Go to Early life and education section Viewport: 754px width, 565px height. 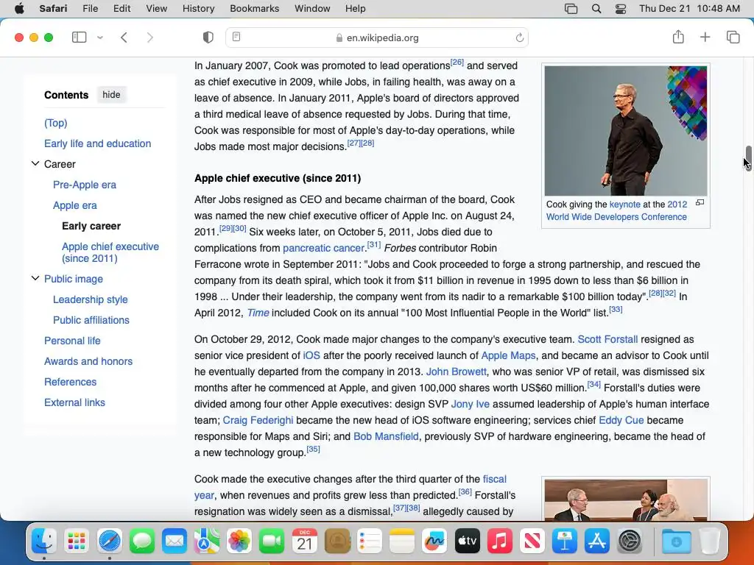[x=98, y=143]
